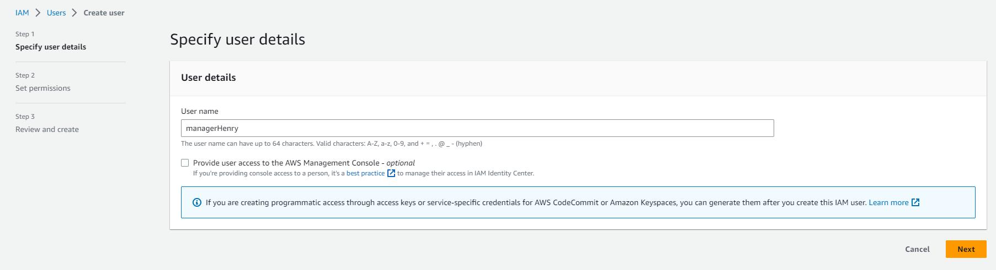The width and height of the screenshot is (996, 270).
Task: Jump to Step 3 Review and create
Action: point(47,129)
